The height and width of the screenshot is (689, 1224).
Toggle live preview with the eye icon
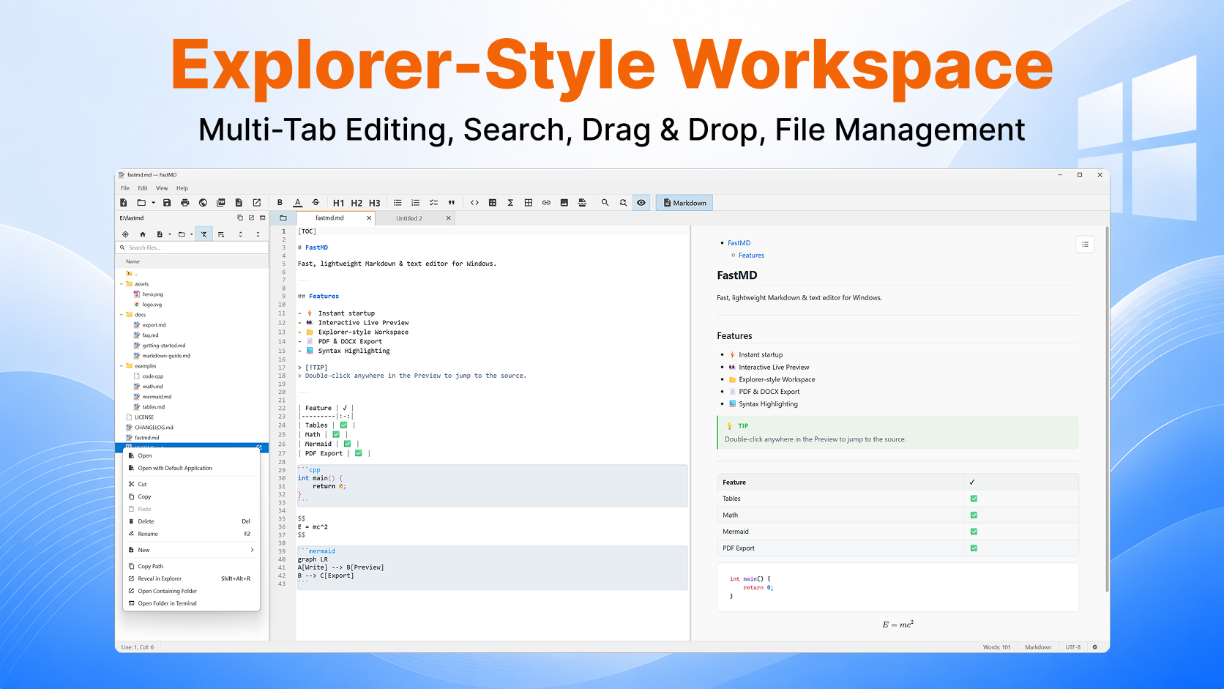click(x=641, y=203)
